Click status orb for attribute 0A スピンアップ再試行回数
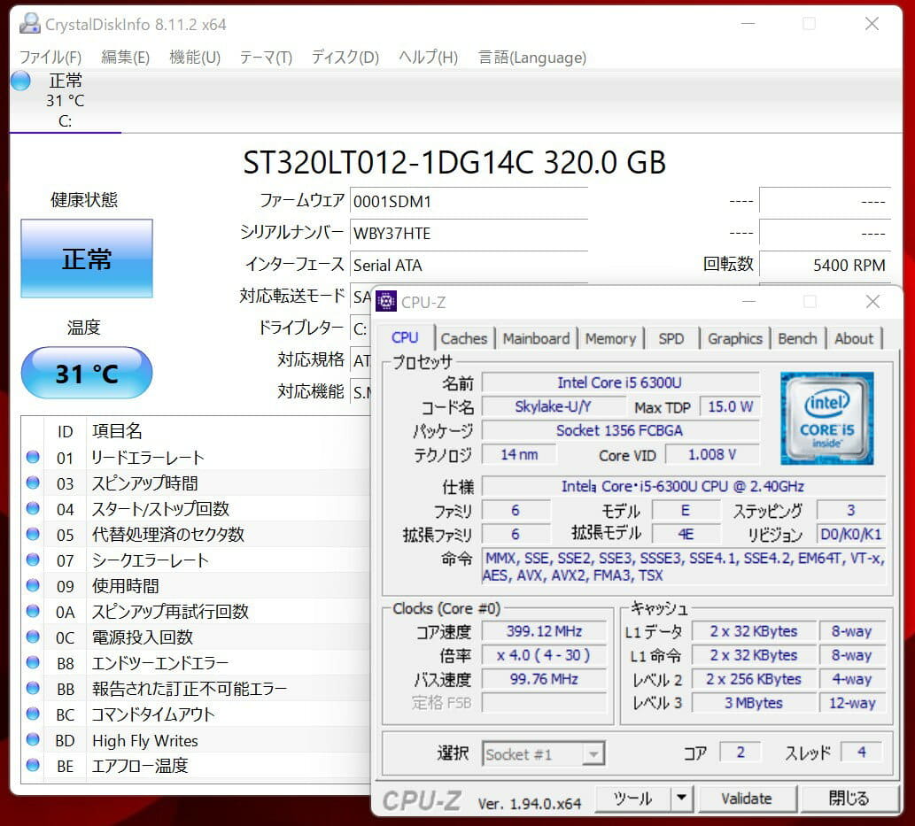The image size is (915, 826). click(x=33, y=611)
